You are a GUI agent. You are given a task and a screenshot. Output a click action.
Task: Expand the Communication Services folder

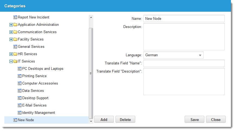(x=11, y=32)
